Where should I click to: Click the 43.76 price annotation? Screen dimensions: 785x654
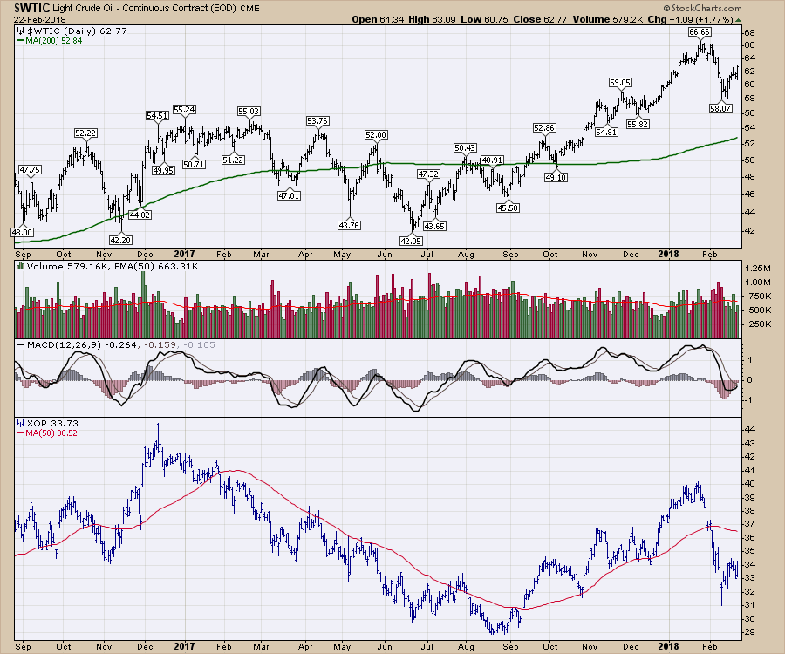coord(349,225)
